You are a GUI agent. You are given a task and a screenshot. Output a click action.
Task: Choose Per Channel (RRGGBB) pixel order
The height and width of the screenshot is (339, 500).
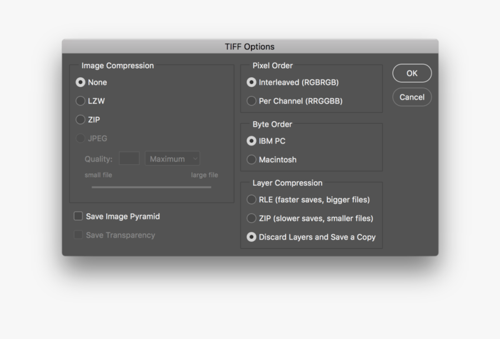click(x=252, y=101)
